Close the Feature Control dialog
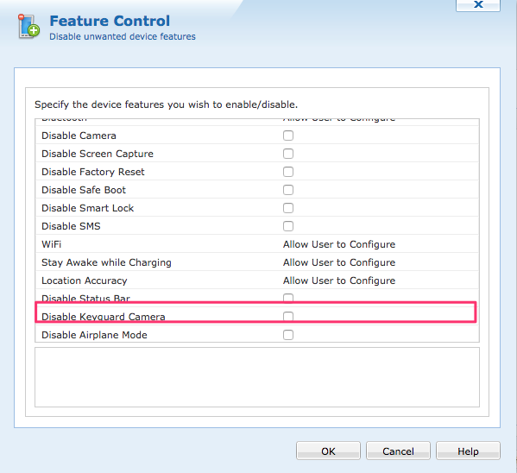The width and height of the screenshot is (517, 473). click(x=478, y=4)
